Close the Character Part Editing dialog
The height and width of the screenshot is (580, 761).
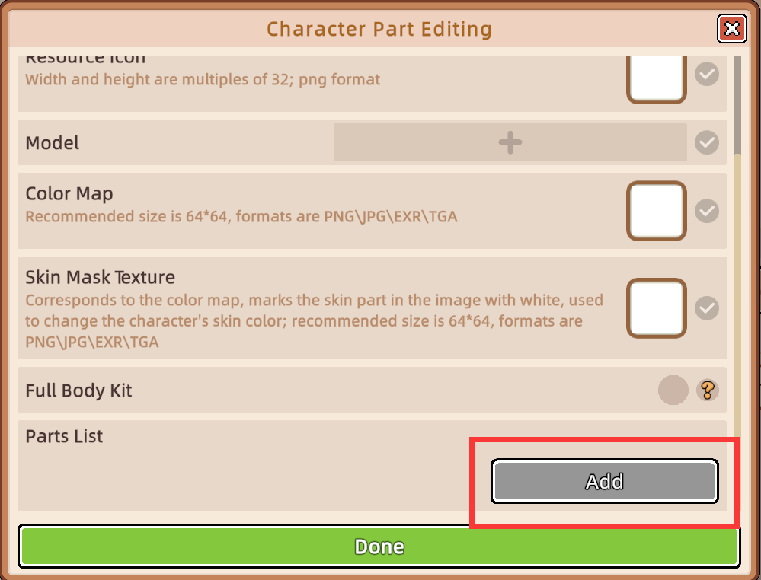coord(731,29)
